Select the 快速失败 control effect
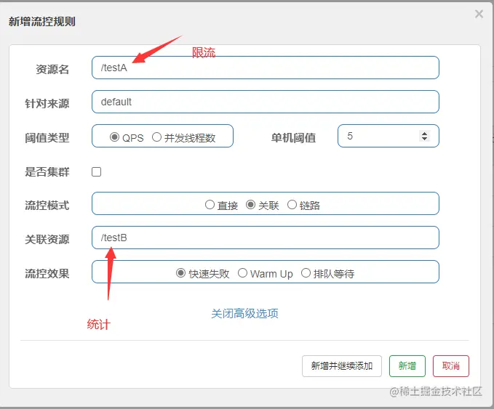 coord(180,272)
